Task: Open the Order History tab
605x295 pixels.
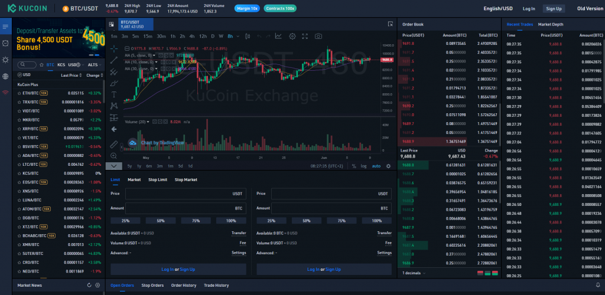Action: [x=184, y=286]
